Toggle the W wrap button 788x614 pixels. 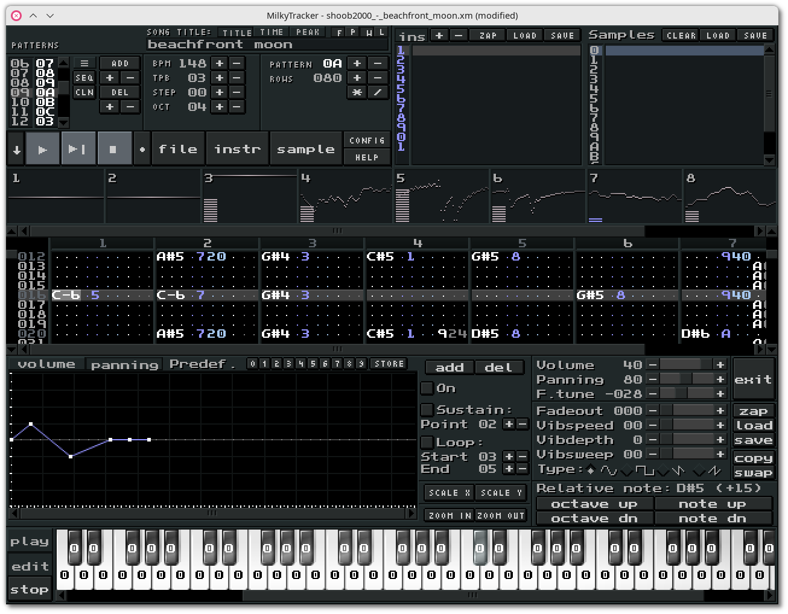pyautogui.click(x=369, y=32)
